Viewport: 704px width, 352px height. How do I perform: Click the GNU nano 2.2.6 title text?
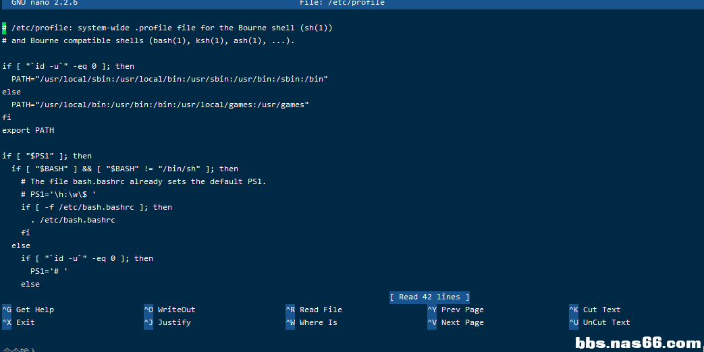[44, 3]
